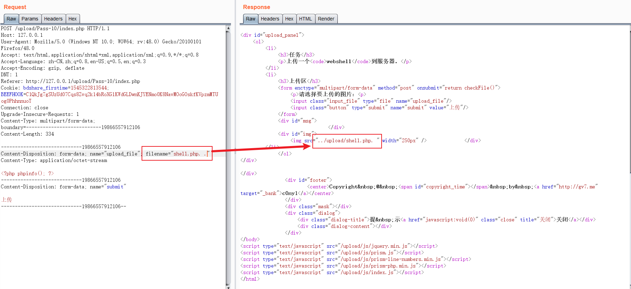
Task: Click the div class="dialog-title" line
Action: tap(447, 220)
